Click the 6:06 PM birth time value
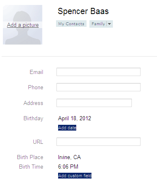Screen dimensions: 157x181 click(68, 167)
